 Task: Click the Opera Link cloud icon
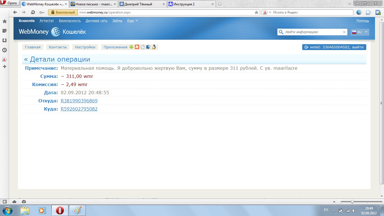tap(14, 202)
